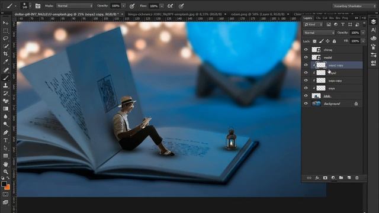
Task: Hide the soya2 layer
Action: click(x=306, y=73)
